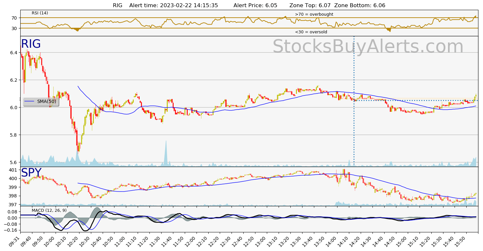The width and height of the screenshot is (483, 251).
Task: Click the RSI 70 axis label
Action: (14, 18)
